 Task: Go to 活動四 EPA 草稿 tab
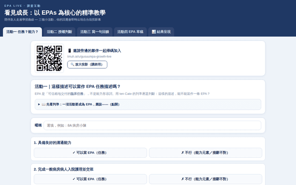tap(130, 32)
